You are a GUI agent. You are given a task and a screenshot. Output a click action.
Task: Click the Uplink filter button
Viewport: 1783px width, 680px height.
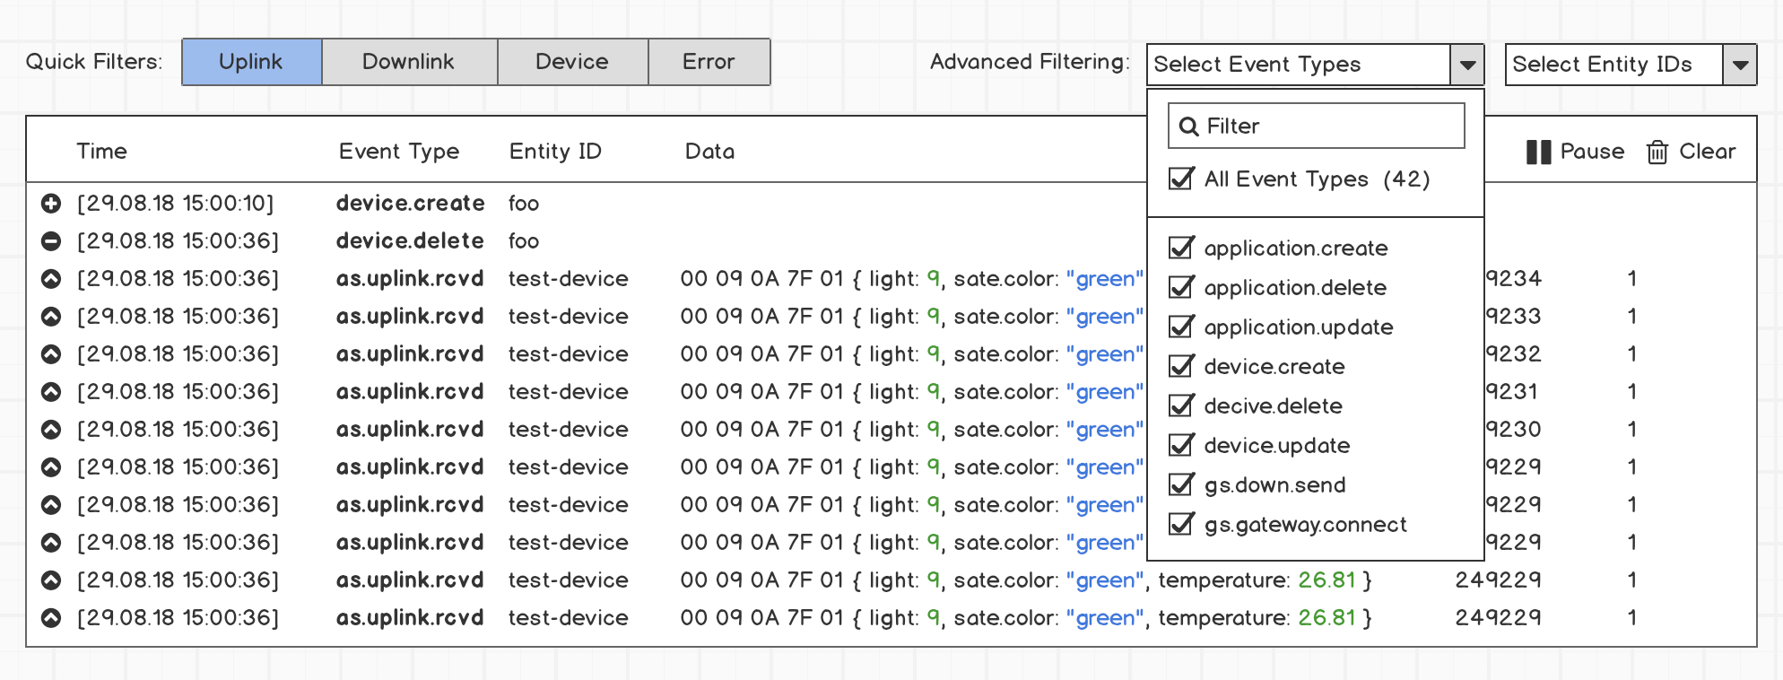252,61
